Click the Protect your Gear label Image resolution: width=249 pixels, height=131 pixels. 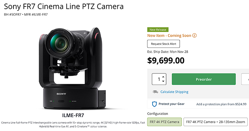click(171, 104)
